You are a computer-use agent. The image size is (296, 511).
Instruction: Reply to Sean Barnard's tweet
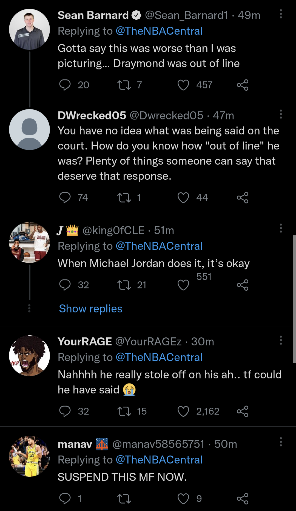[65, 85]
